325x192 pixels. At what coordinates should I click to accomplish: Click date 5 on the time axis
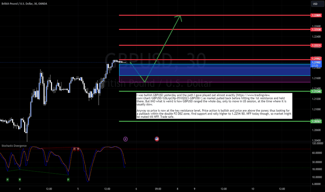[x=78, y=189]
